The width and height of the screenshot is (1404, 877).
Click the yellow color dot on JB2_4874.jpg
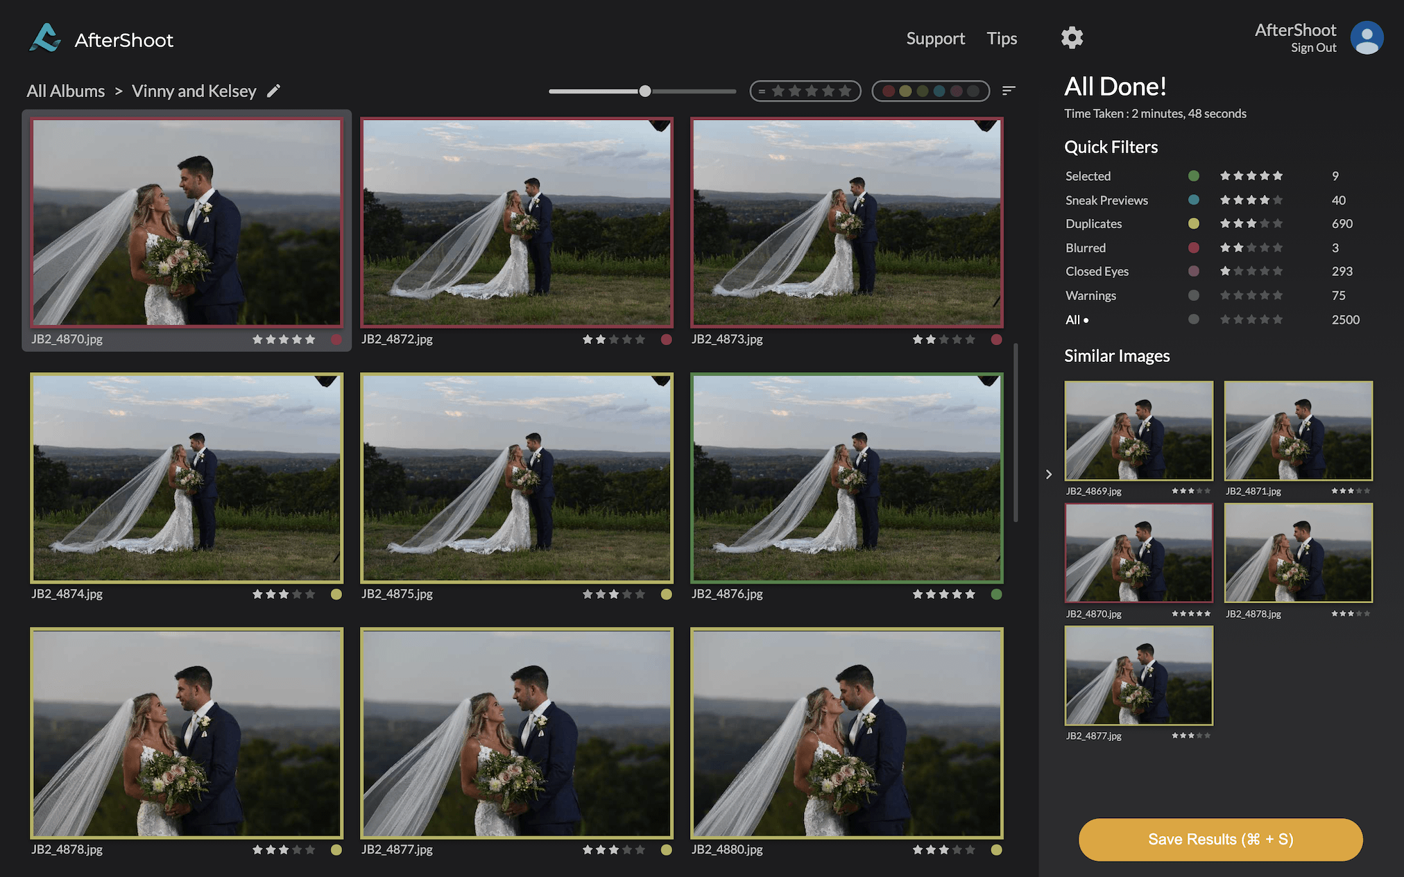coord(336,594)
